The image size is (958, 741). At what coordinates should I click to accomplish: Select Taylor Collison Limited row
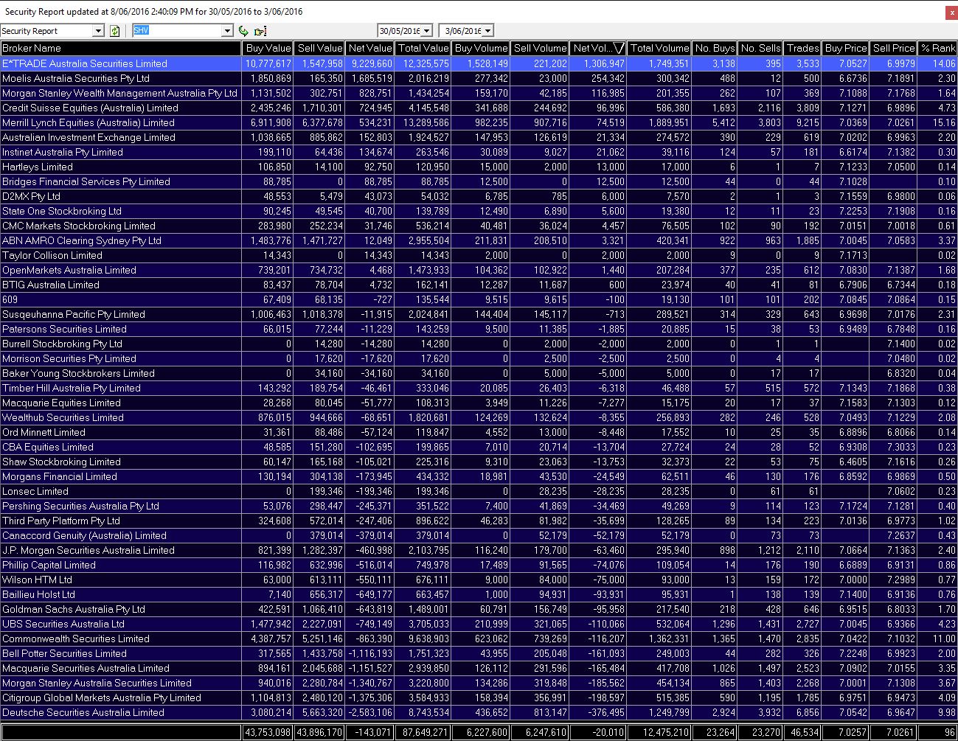tap(479, 255)
